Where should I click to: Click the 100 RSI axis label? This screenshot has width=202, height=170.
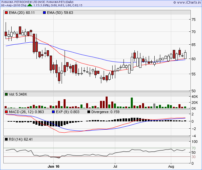point(194,142)
